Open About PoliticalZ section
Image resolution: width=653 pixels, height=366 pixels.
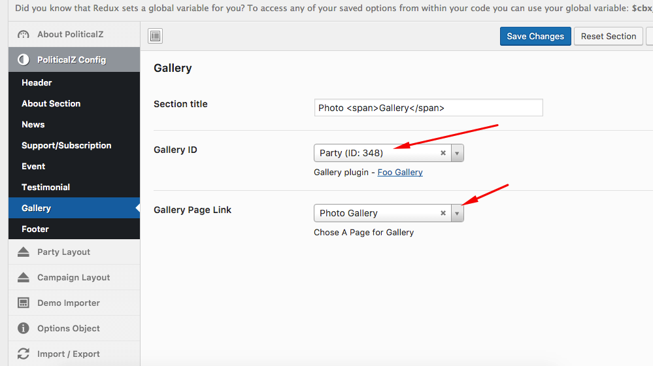[x=74, y=35]
